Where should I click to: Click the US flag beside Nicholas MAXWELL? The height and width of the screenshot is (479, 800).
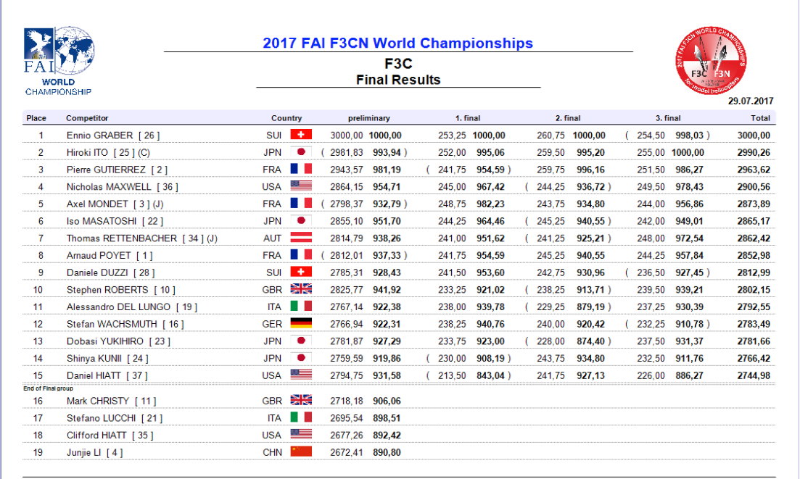click(301, 186)
